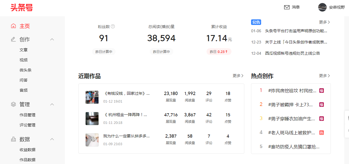Screen dimensions: 349x164
Task: Select hot topic #廊坊防疫人员摘口罩抢
Action: 294,147
